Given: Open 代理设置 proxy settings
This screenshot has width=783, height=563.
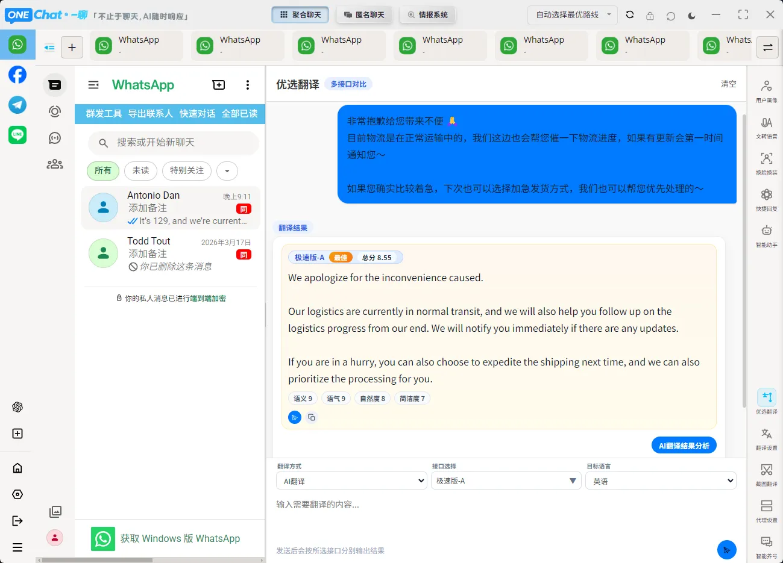Looking at the screenshot, I should [766, 509].
